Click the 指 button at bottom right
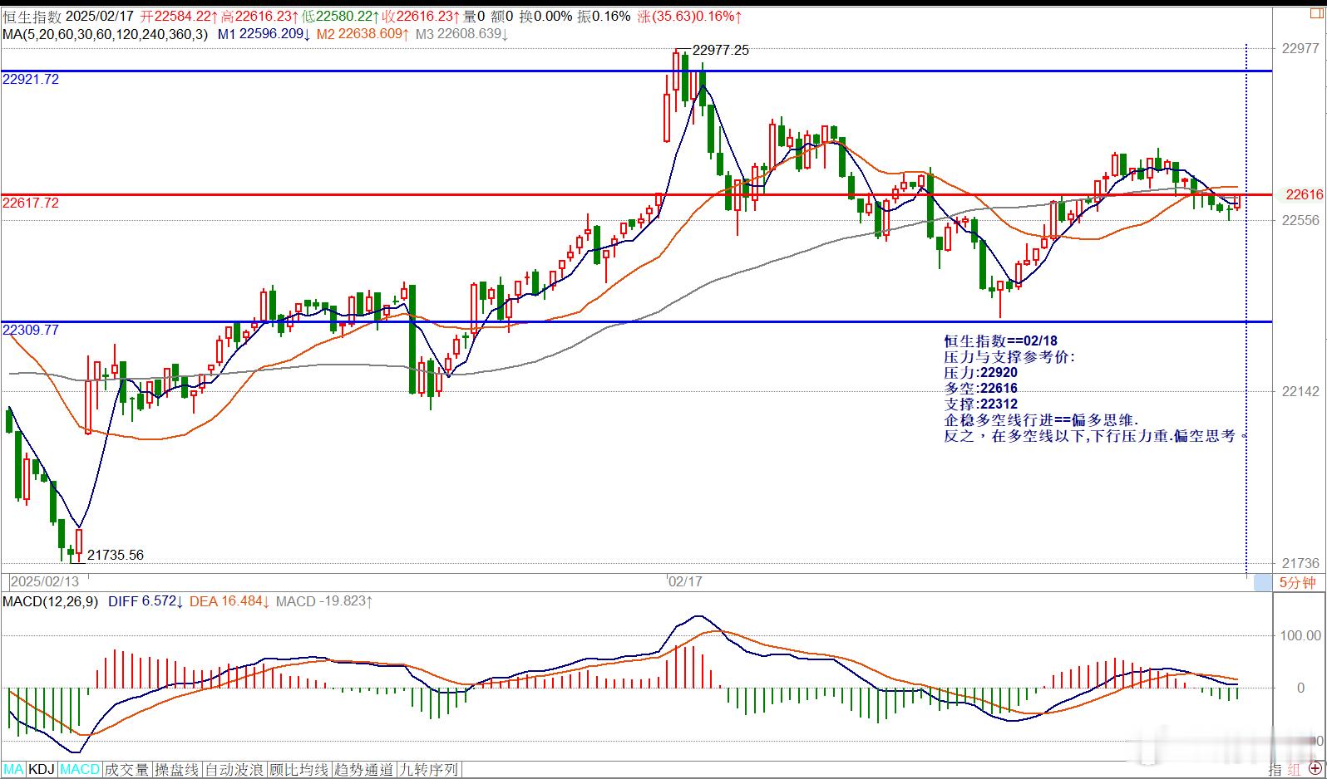1327x779 pixels. click(x=1276, y=770)
